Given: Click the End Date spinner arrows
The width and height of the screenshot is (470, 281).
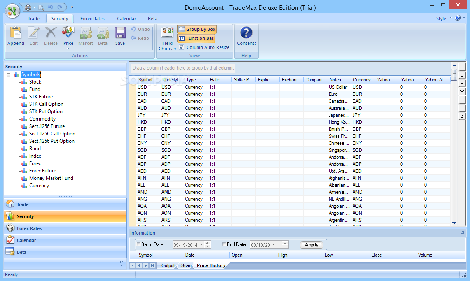Looking at the screenshot, I should click(285, 244).
